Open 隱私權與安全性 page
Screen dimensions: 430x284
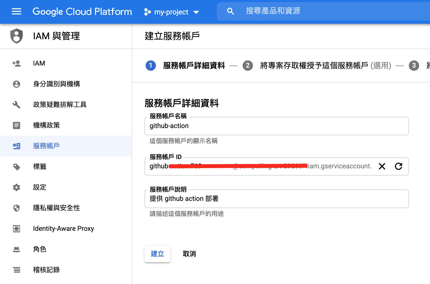coord(66,208)
